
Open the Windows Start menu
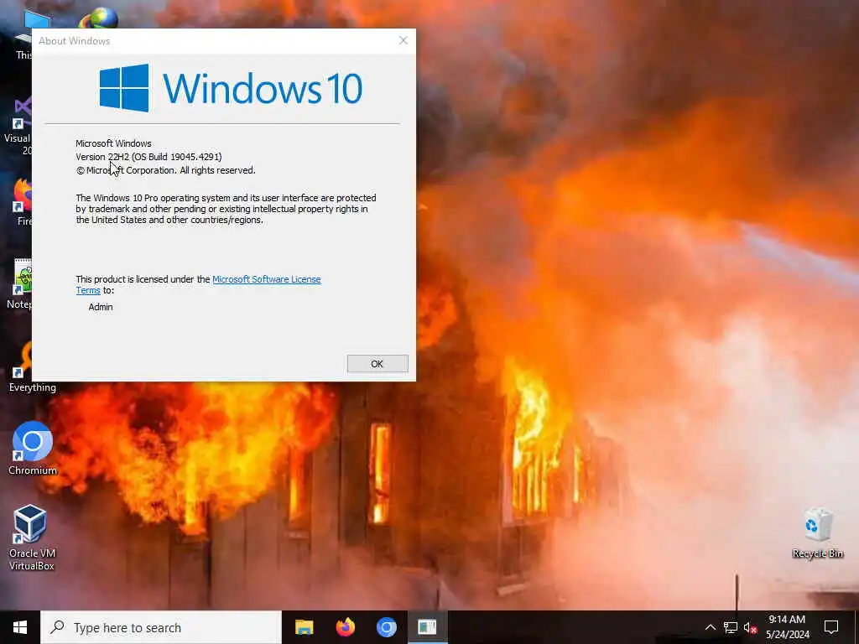(20, 627)
